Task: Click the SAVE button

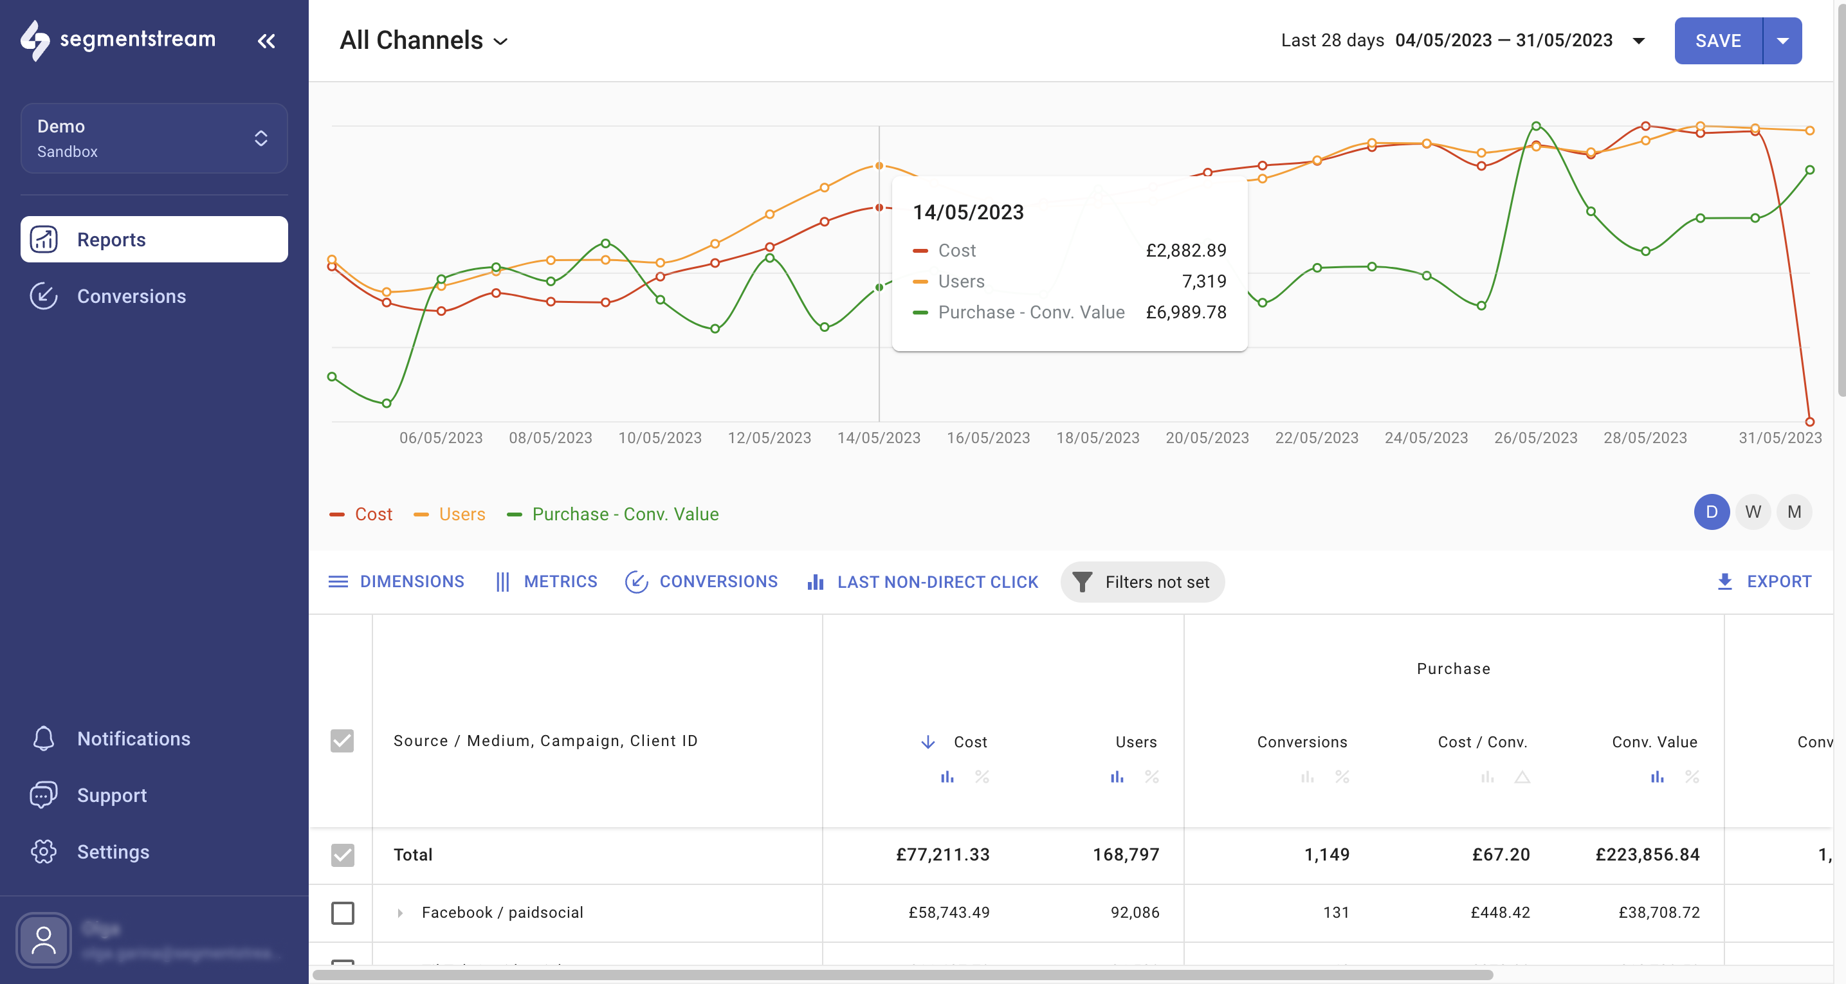Action: pyautogui.click(x=1718, y=40)
